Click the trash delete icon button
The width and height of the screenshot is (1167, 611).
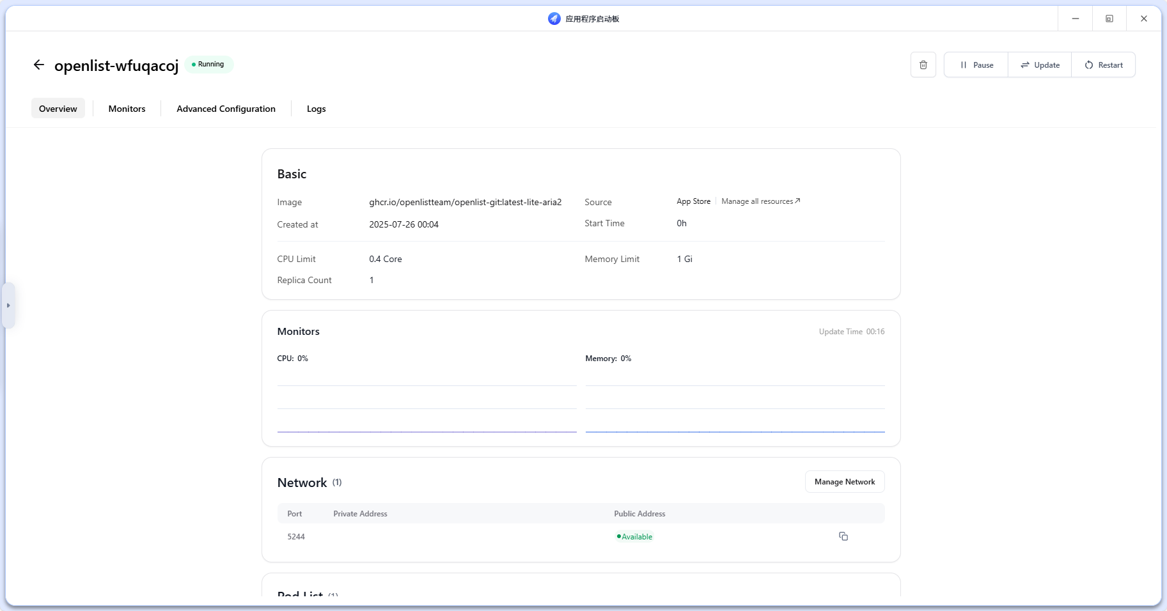click(x=923, y=65)
